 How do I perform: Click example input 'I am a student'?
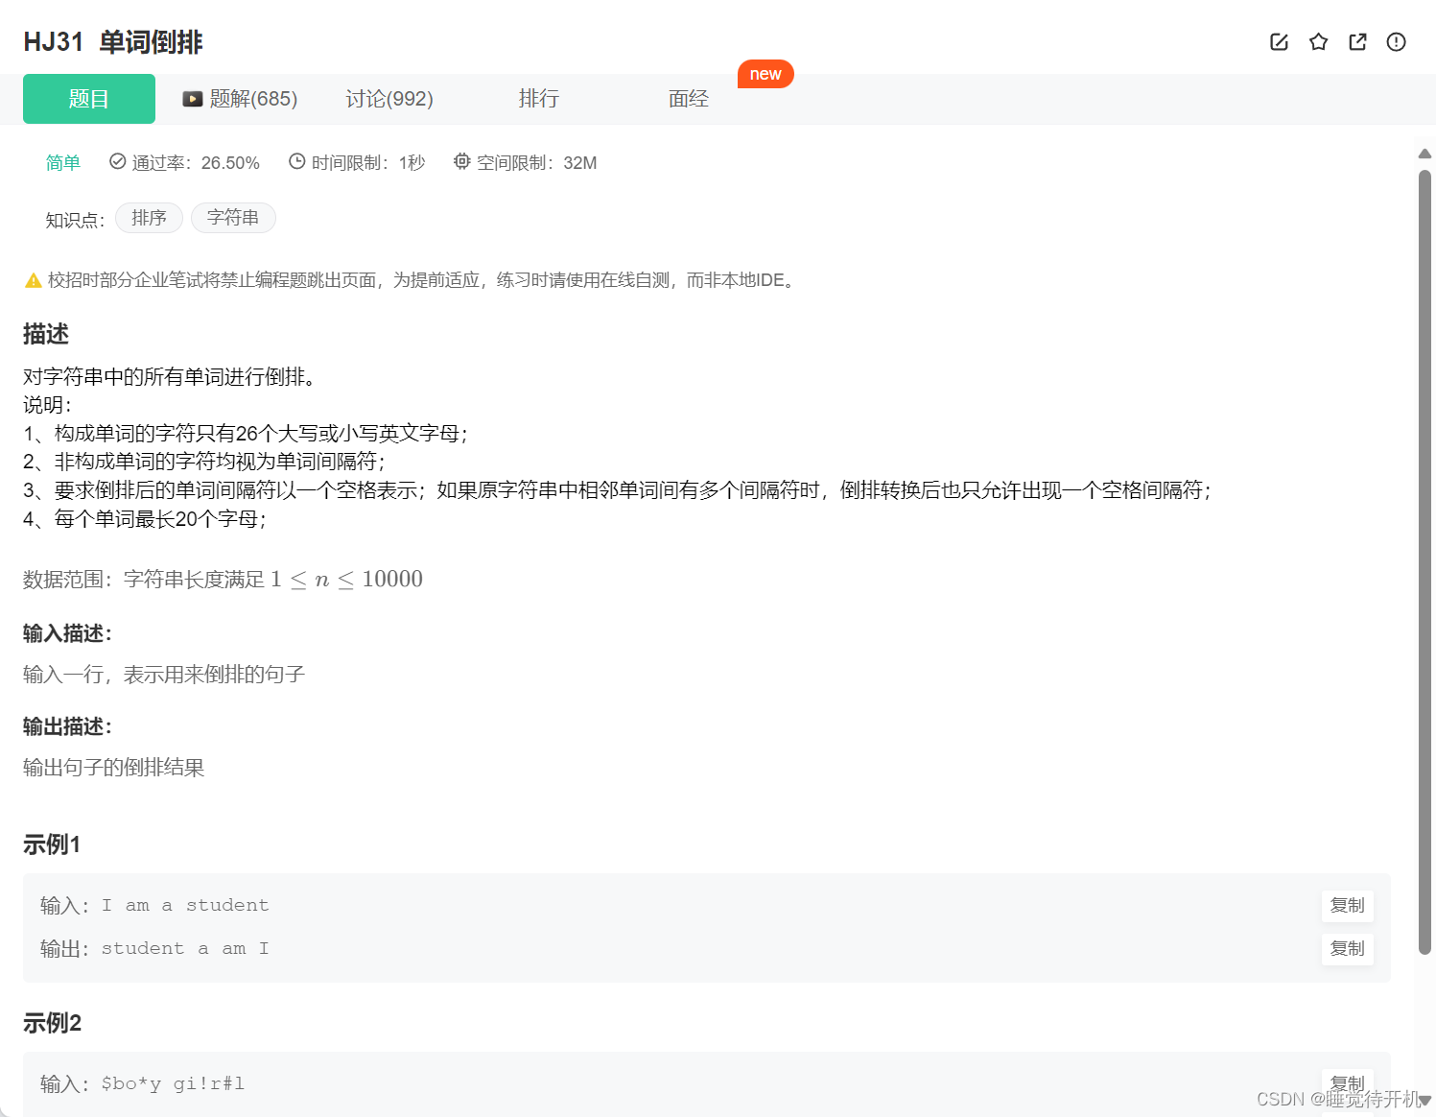tap(185, 905)
